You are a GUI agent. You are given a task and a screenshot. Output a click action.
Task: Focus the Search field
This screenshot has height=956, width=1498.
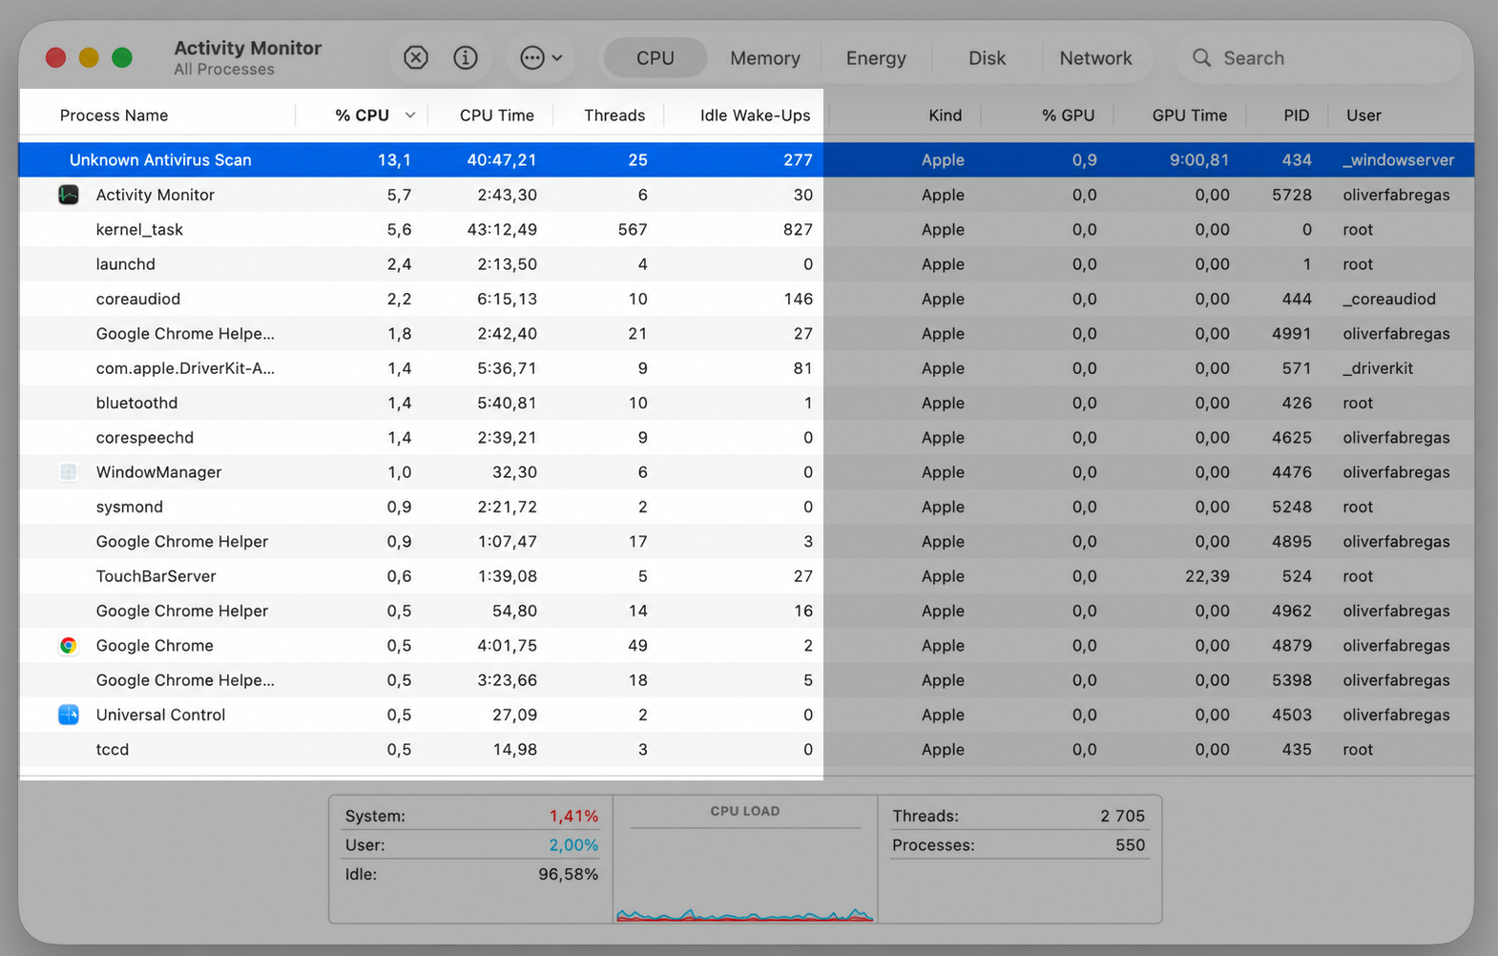[x=1321, y=58]
